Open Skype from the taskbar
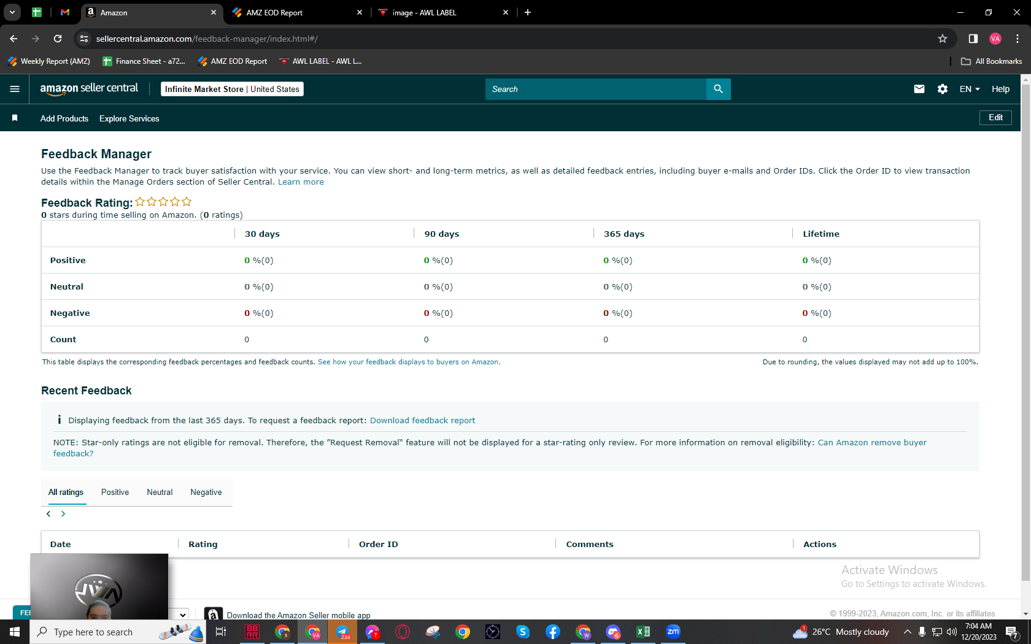 pyautogui.click(x=523, y=632)
